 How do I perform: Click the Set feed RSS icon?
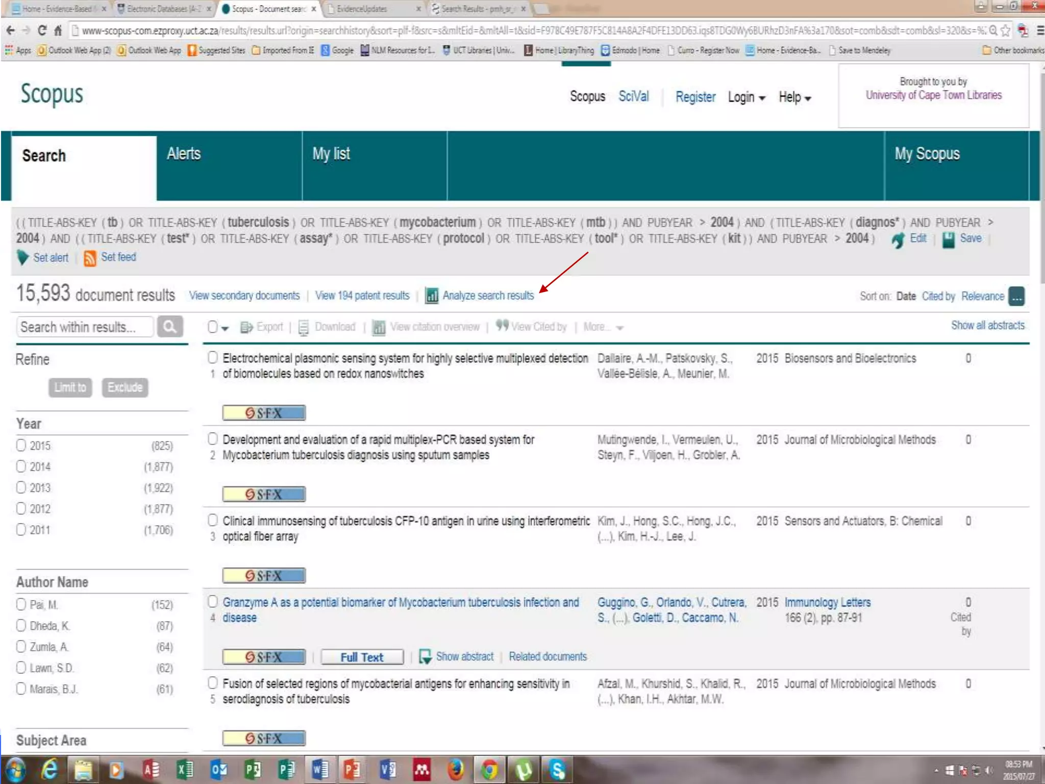pyautogui.click(x=90, y=258)
